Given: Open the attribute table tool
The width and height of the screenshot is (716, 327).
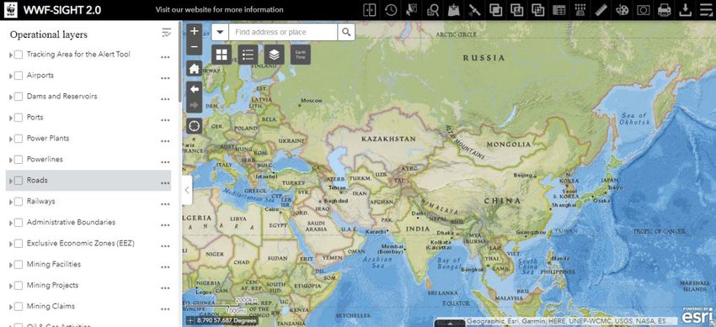Looking at the screenshot, I should 559,10.
